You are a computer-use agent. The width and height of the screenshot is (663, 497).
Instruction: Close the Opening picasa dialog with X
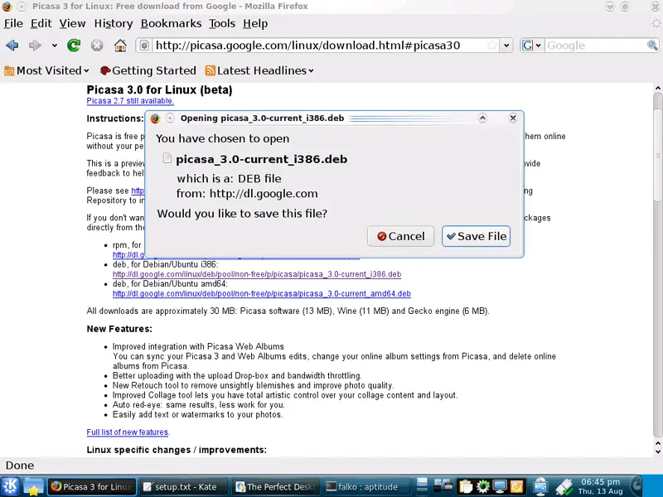click(x=513, y=118)
